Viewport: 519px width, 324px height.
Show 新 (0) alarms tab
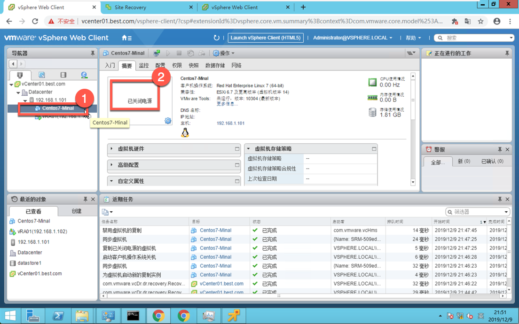464,162
